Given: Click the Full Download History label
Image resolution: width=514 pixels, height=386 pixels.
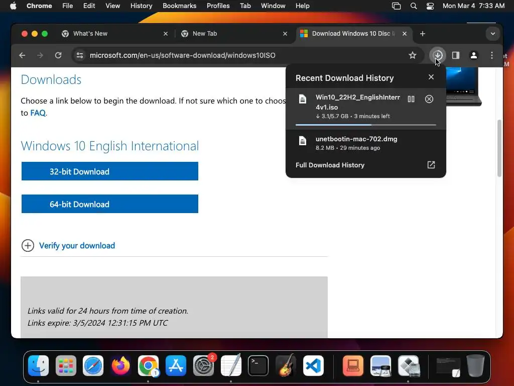Looking at the screenshot, I should coord(330,165).
